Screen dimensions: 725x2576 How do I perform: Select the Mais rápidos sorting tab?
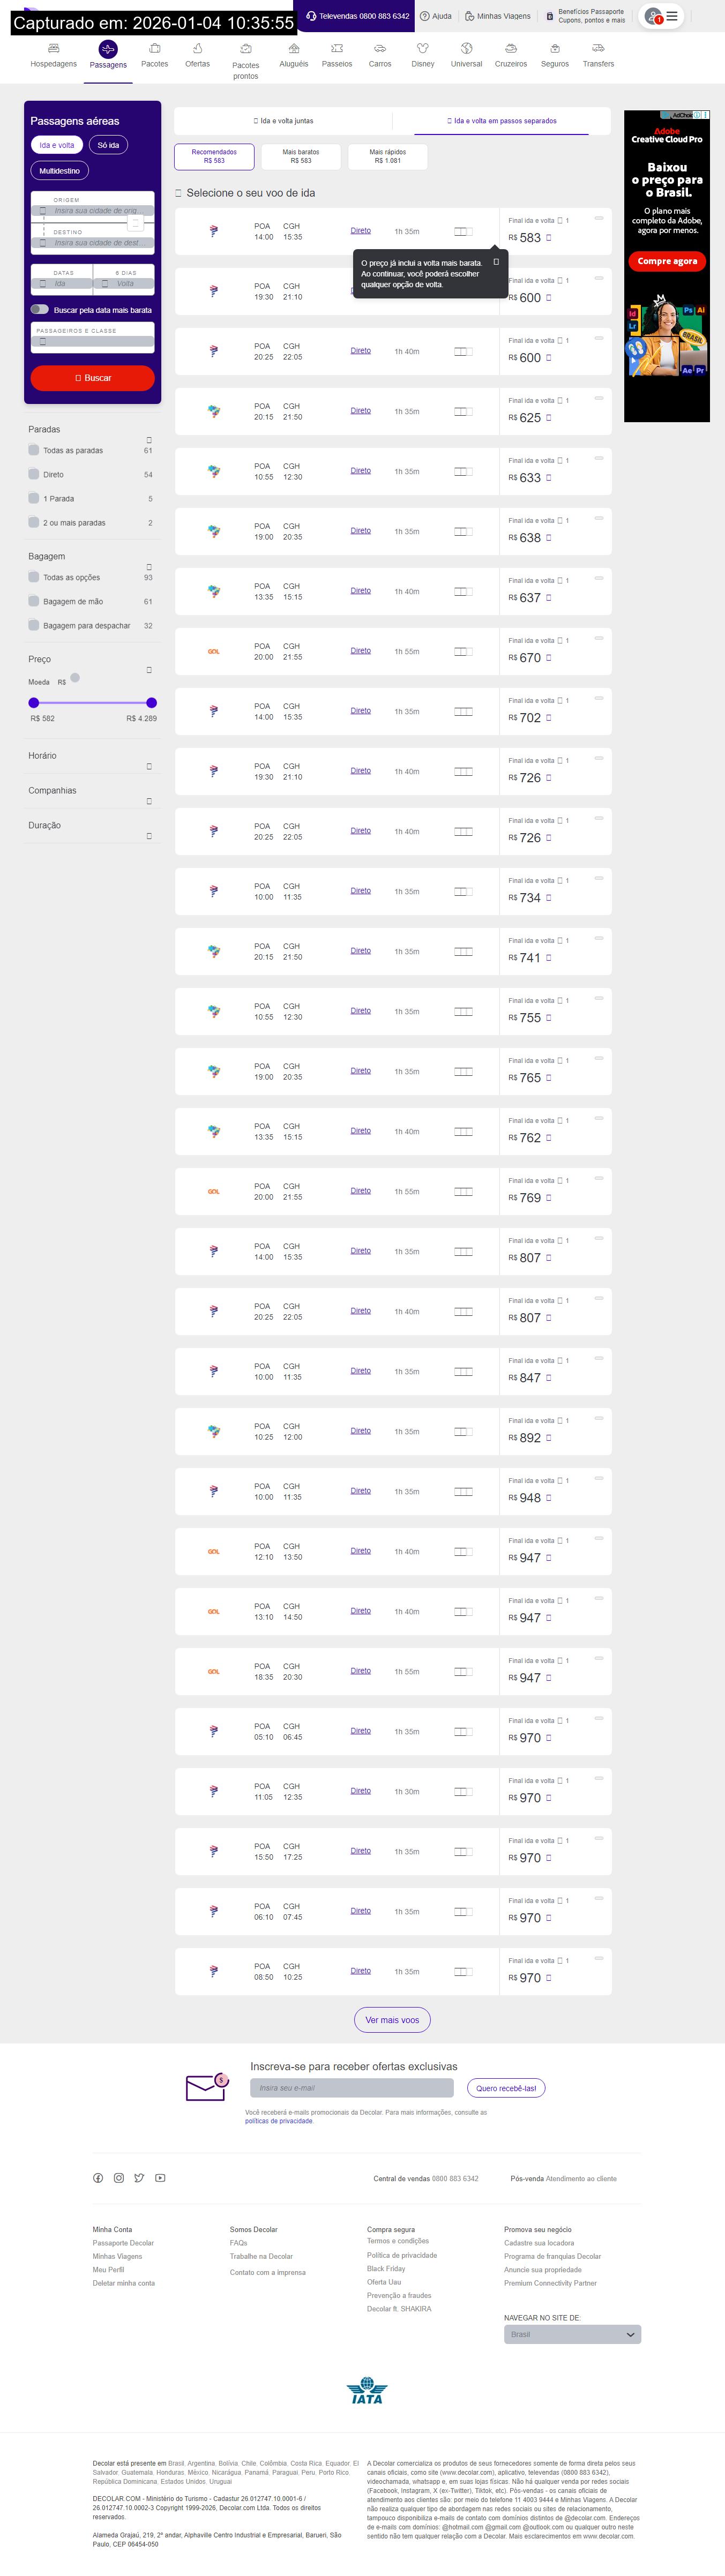tap(387, 156)
